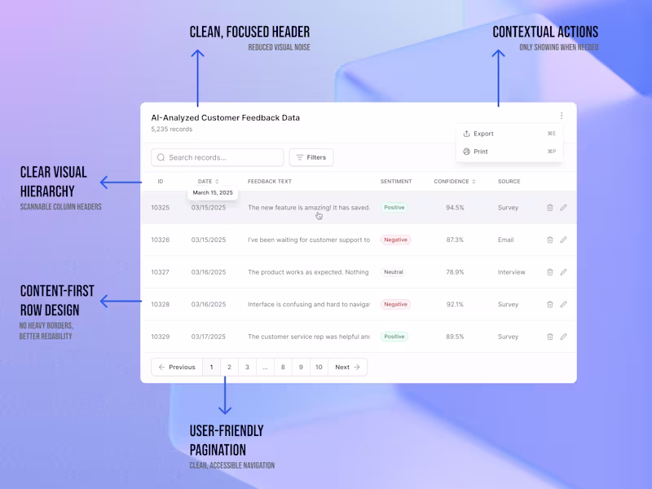Viewport: 652px width, 489px height.
Task: Edit record 10326 with the pencil icon
Action: pos(563,240)
